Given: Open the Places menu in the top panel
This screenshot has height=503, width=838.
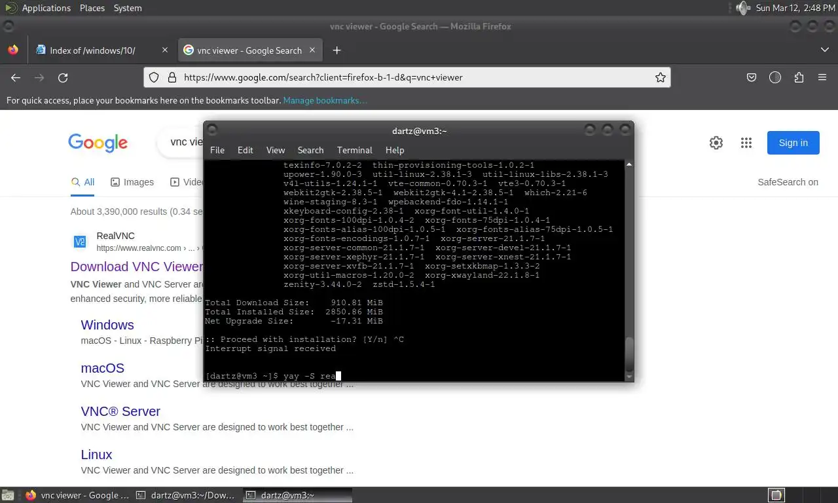Looking at the screenshot, I should point(92,8).
